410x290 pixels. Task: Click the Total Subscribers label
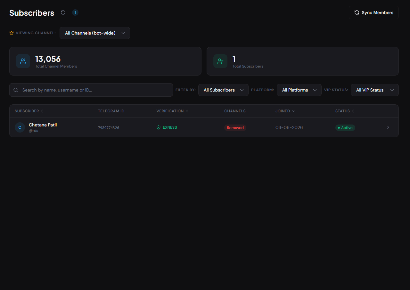[x=248, y=66]
